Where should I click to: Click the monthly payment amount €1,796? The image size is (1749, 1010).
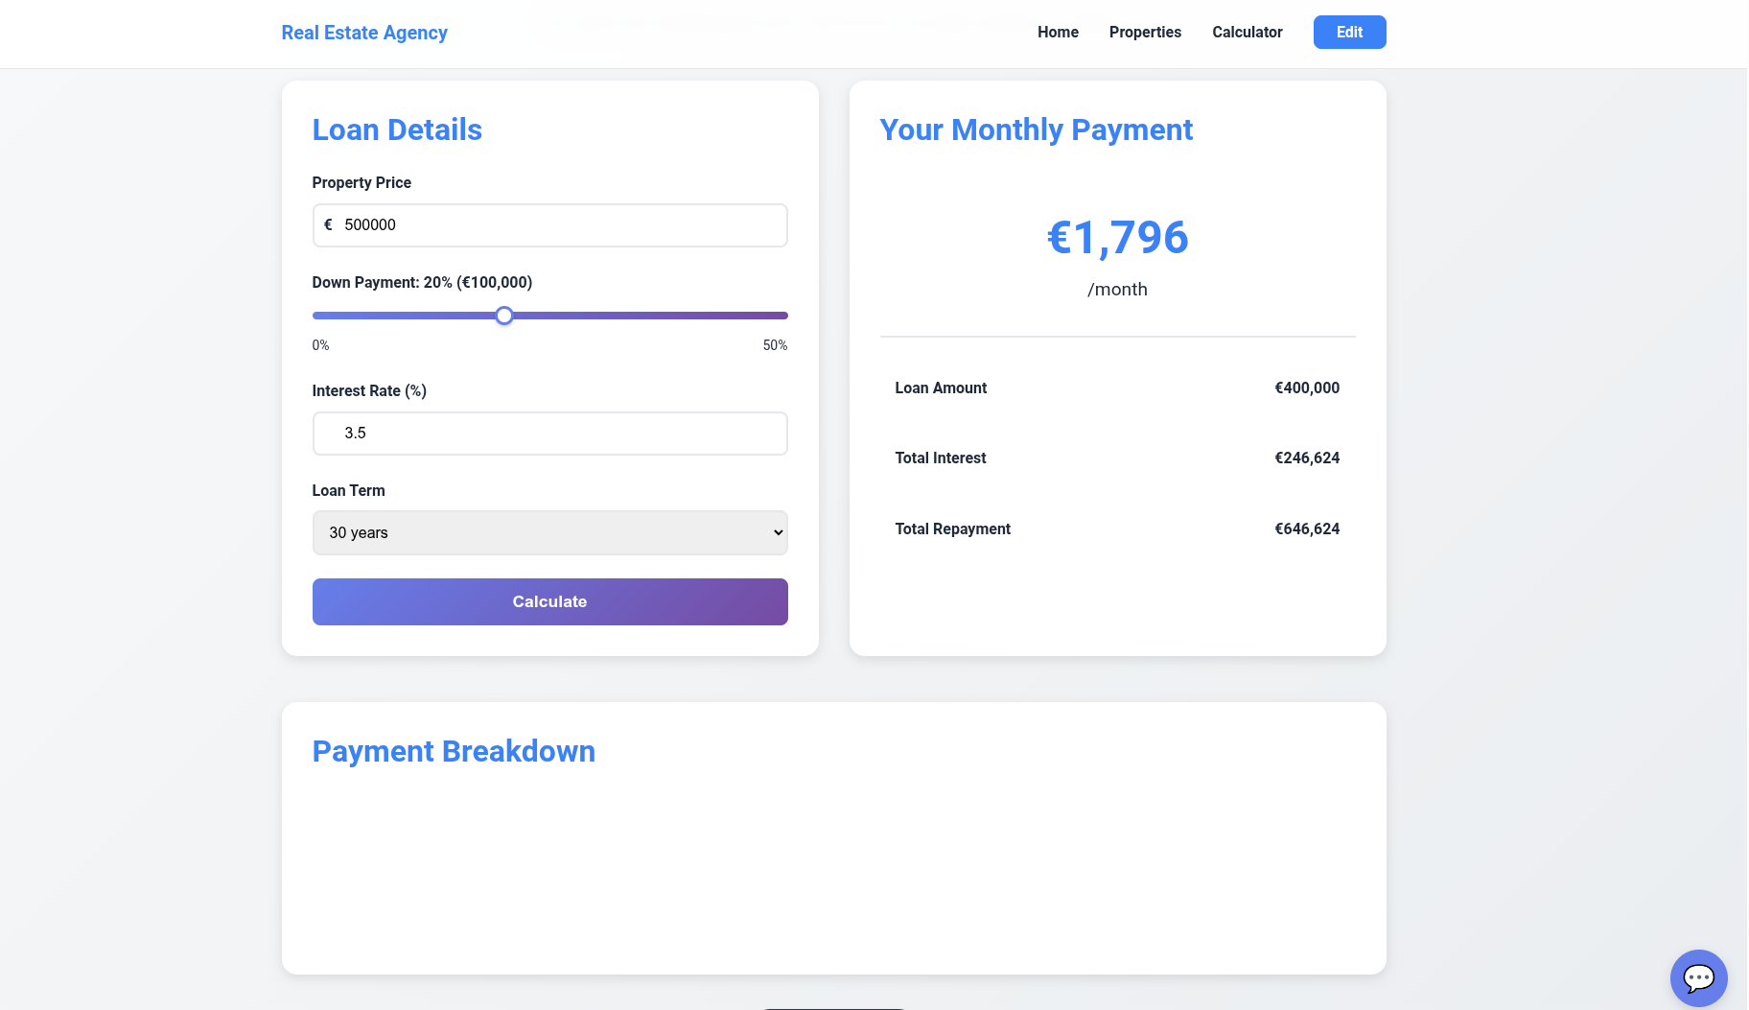pyautogui.click(x=1117, y=238)
